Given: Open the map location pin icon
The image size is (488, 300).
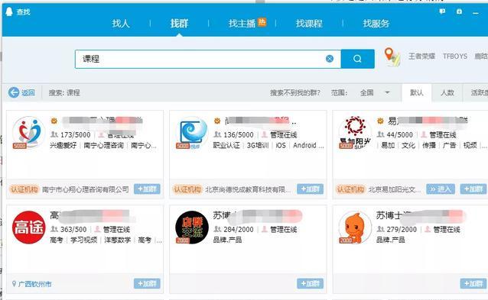Looking at the screenshot, I should pos(392,56).
